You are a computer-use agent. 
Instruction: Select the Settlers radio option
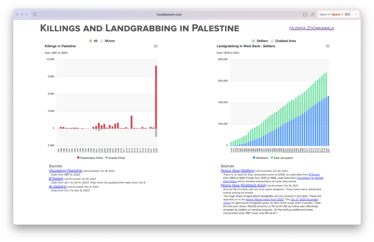(x=253, y=41)
